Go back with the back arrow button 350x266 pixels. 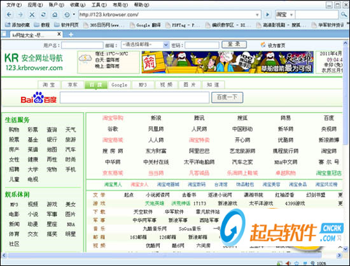[9, 15]
